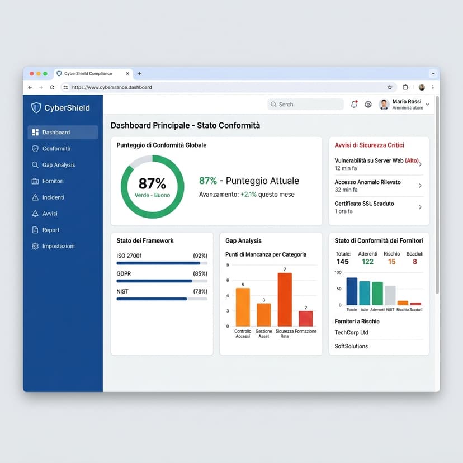This screenshot has height=463, width=463.
Task: Click the red Formazione bar in chart
Action: point(306,319)
